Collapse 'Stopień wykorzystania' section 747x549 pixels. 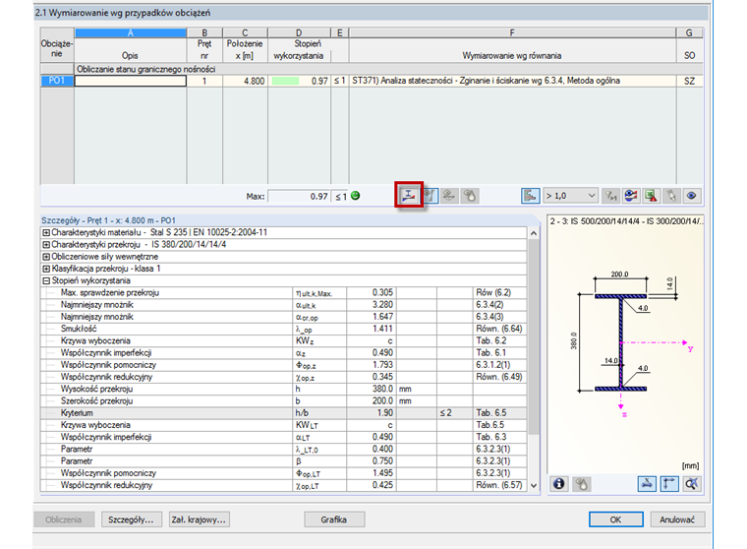[x=46, y=280]
